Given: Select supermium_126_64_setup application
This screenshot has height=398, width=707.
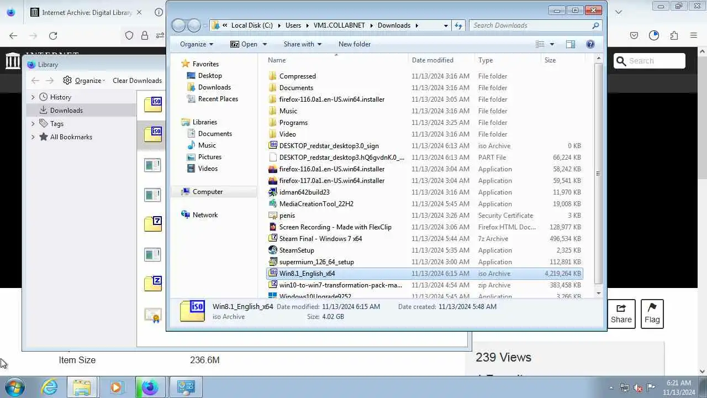Looking at the screenshot, I should (316, 262).
